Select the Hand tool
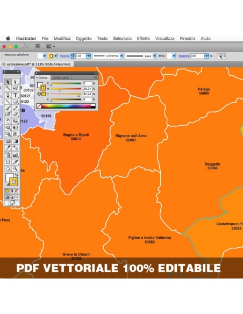 pos(8,168)
